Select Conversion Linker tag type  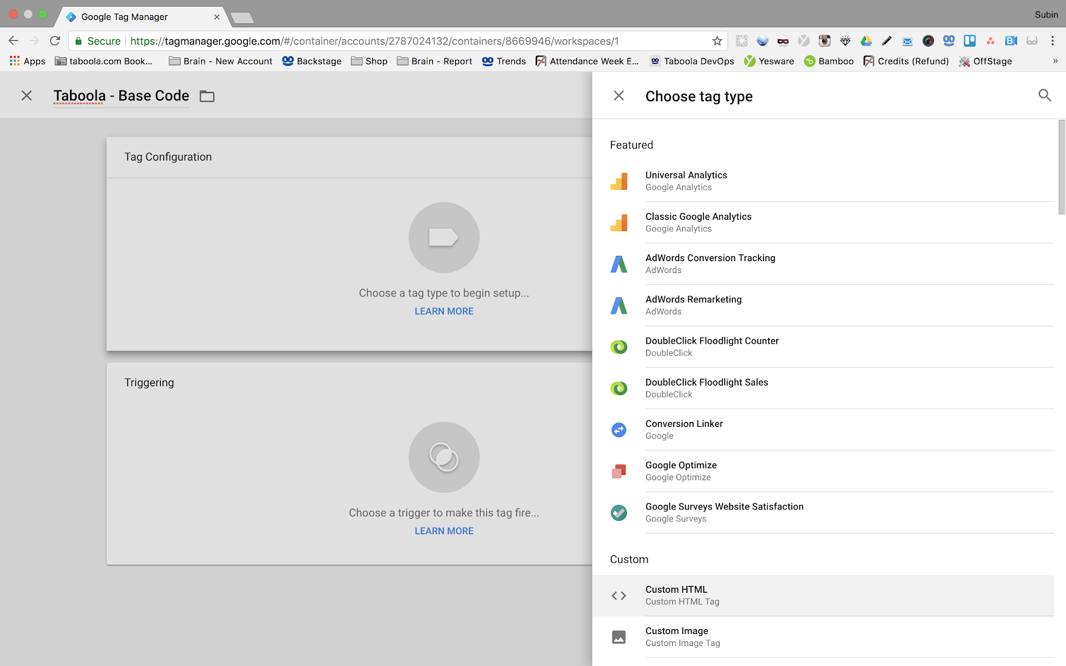[x=823, y=430]
